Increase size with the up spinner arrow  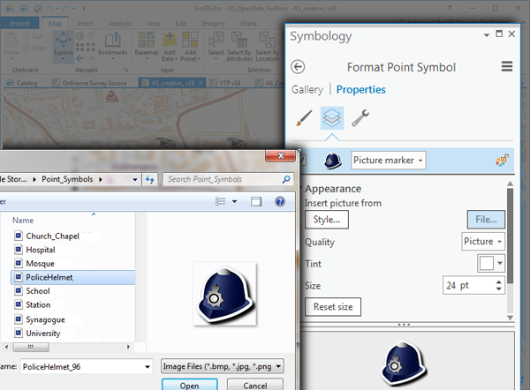499,282
